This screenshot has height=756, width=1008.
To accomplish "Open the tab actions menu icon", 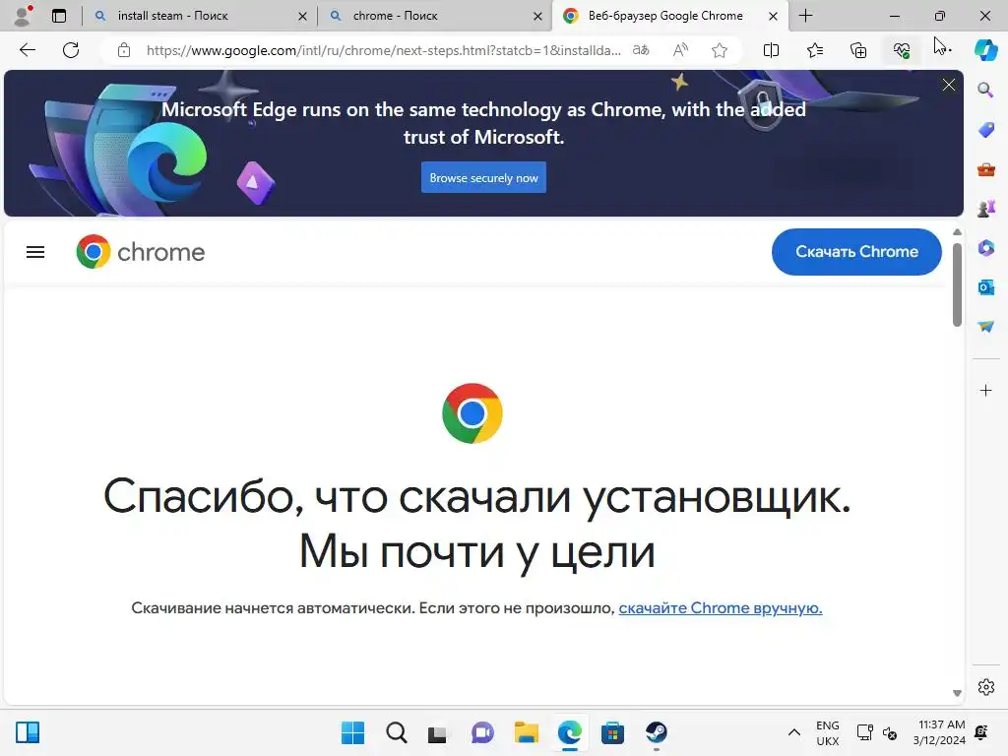I will point(59,16).
